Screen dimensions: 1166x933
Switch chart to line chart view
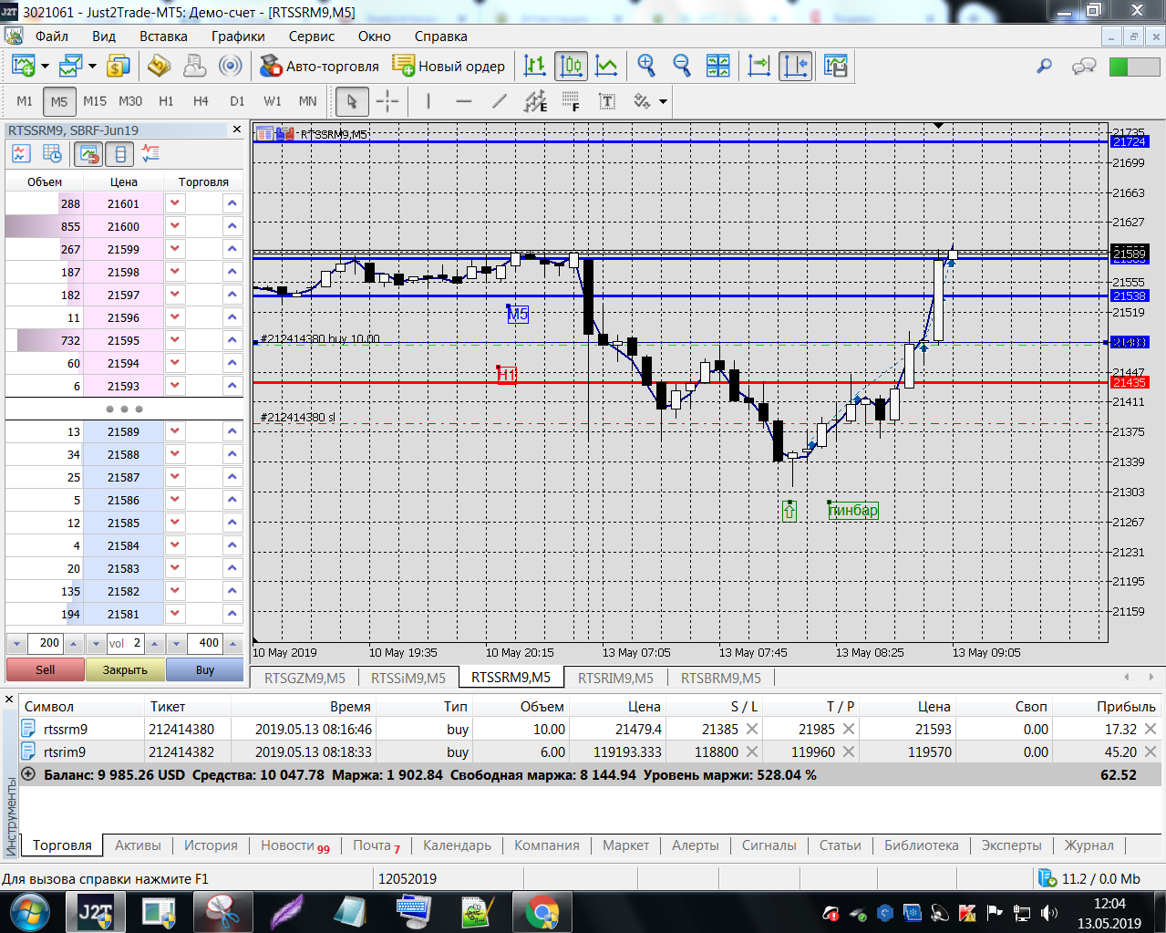pyautogui.click(x=606, y=66)
